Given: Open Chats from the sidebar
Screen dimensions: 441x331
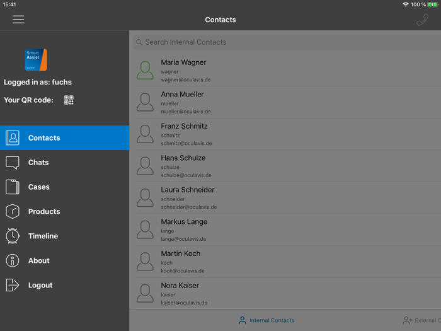Looking at the screenshot, I should (x=65, y=163).
